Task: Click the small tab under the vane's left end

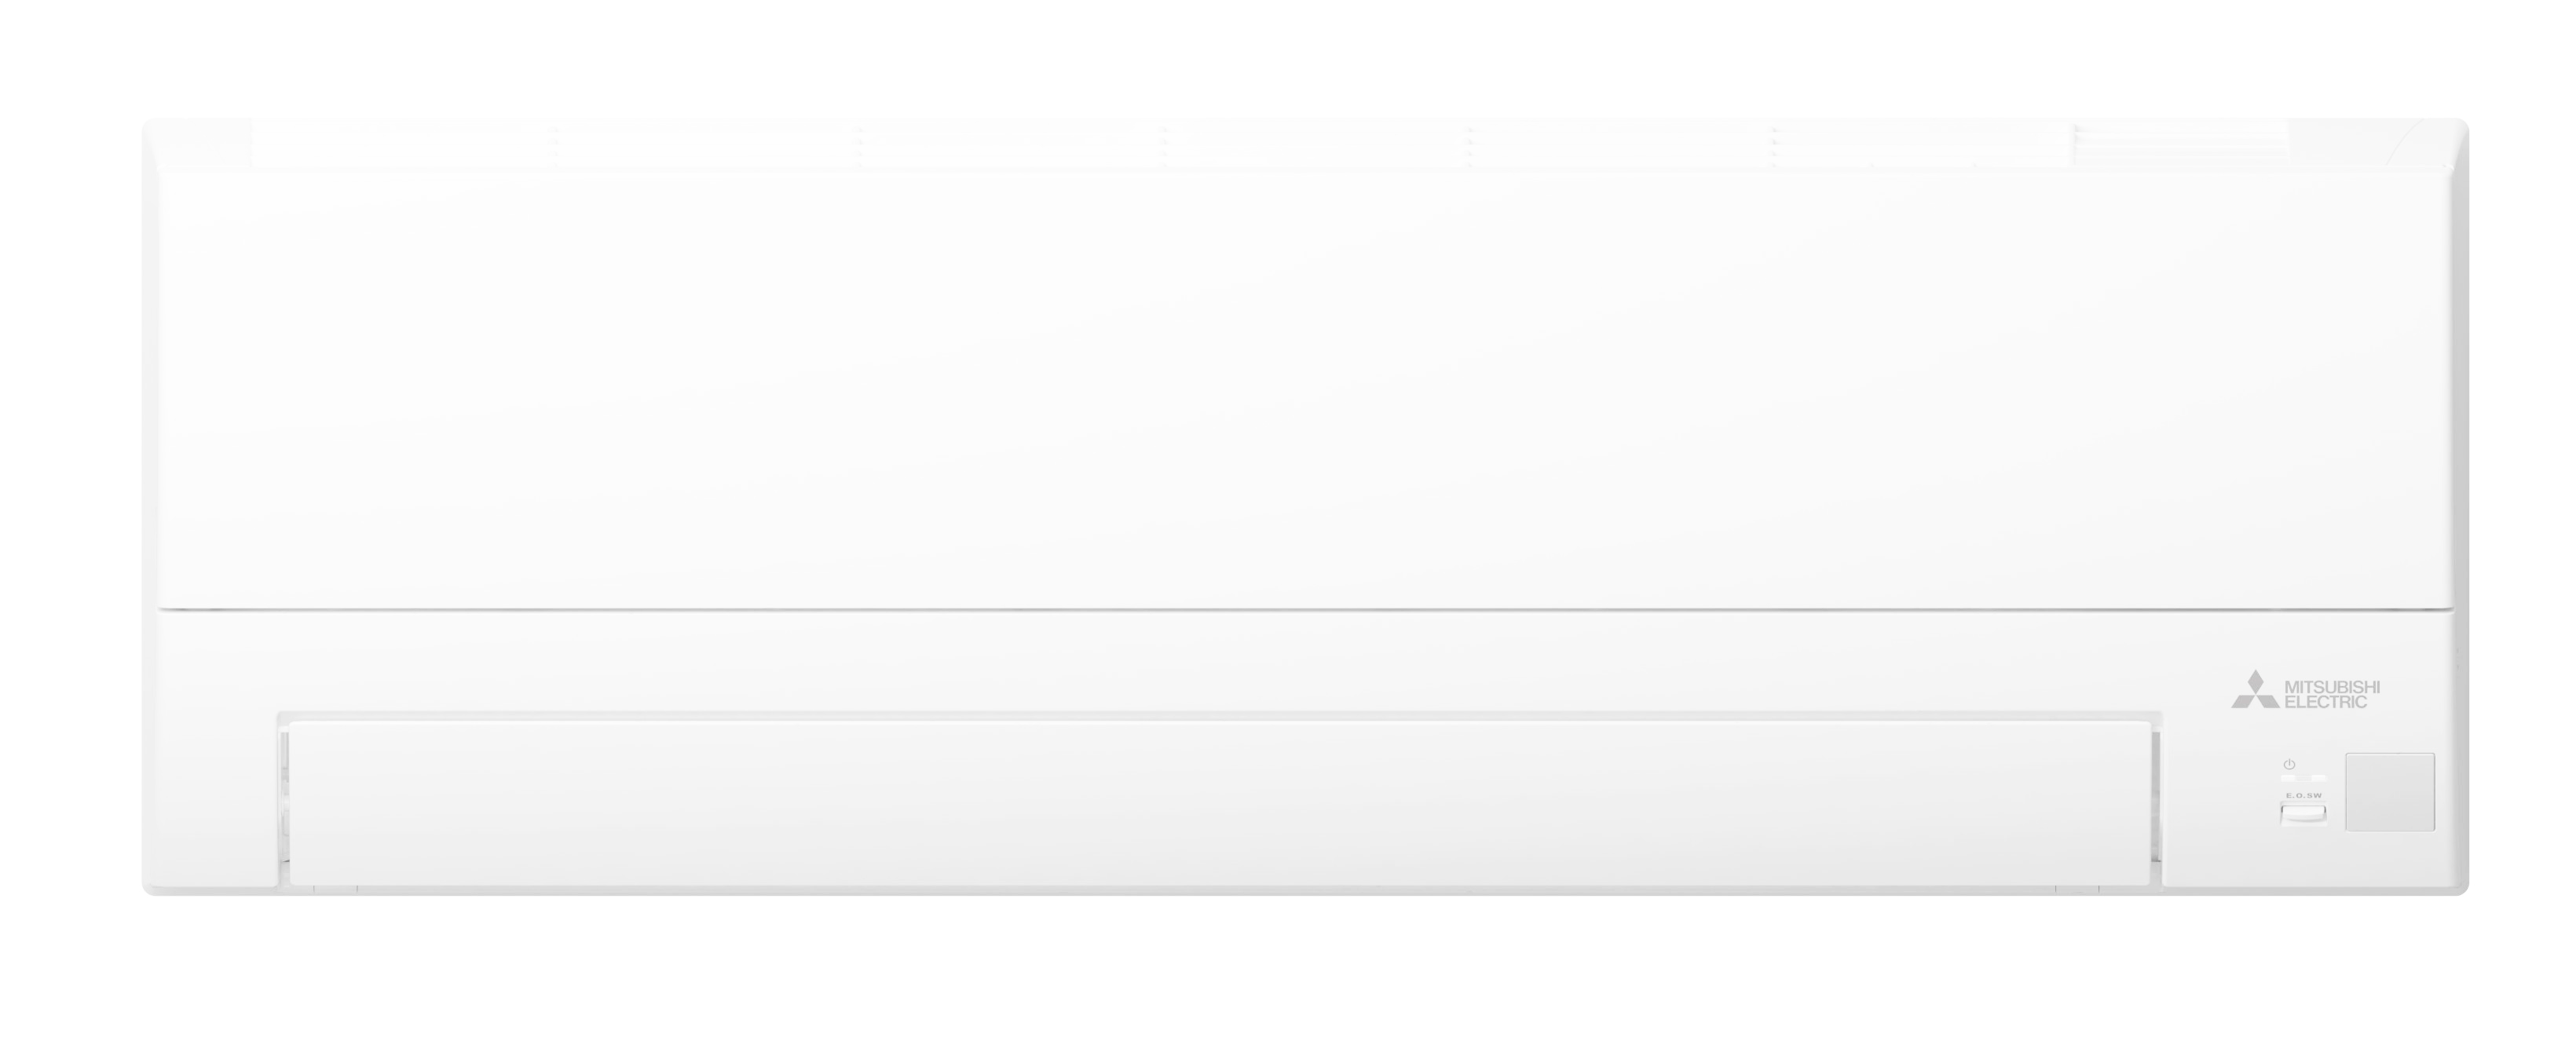Action: click(x=335, y=888)
